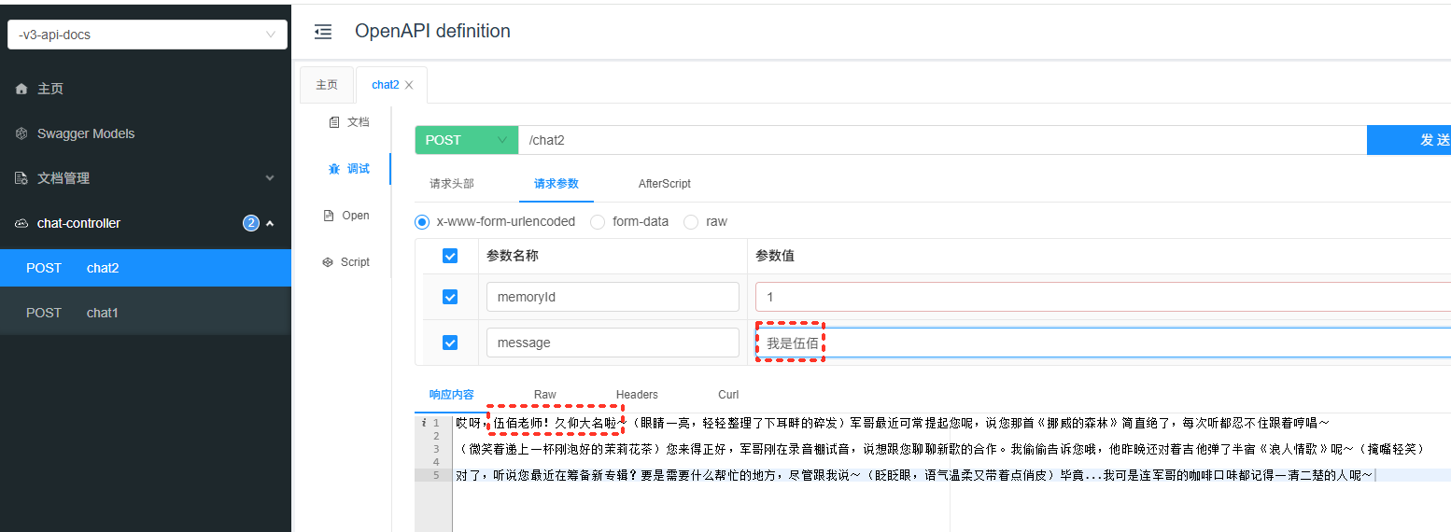Click the Script cube icon
Screen dimensions: 1451x532
(328, 262)
